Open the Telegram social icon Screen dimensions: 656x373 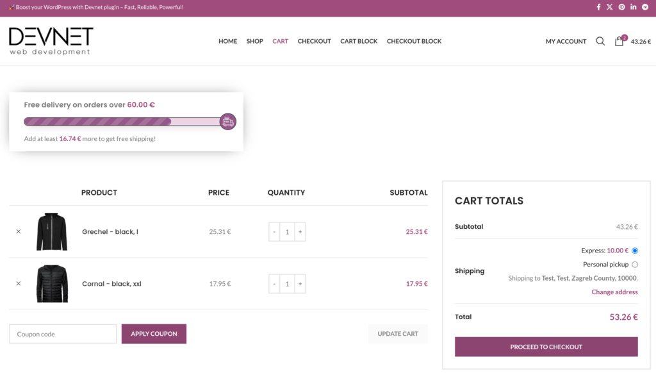pos(644,7)
